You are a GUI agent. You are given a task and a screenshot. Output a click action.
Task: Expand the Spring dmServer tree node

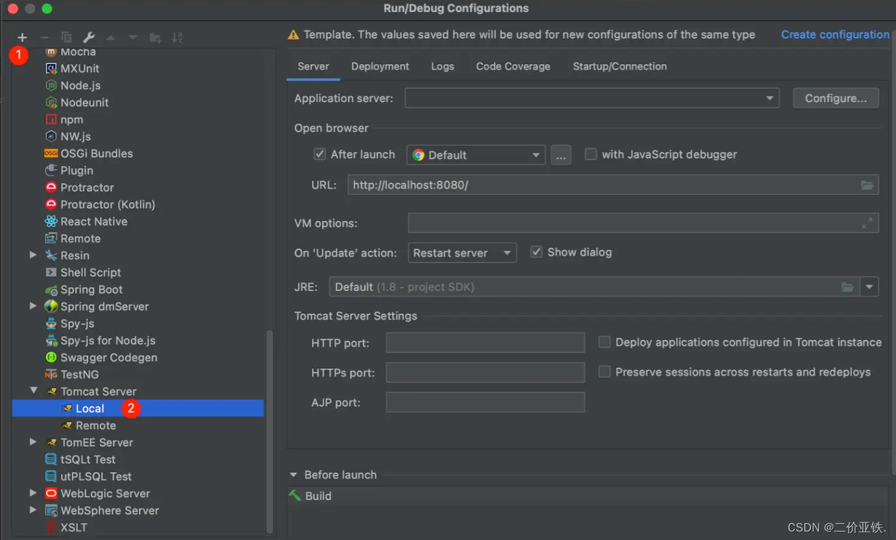click(x=33, y=306)
